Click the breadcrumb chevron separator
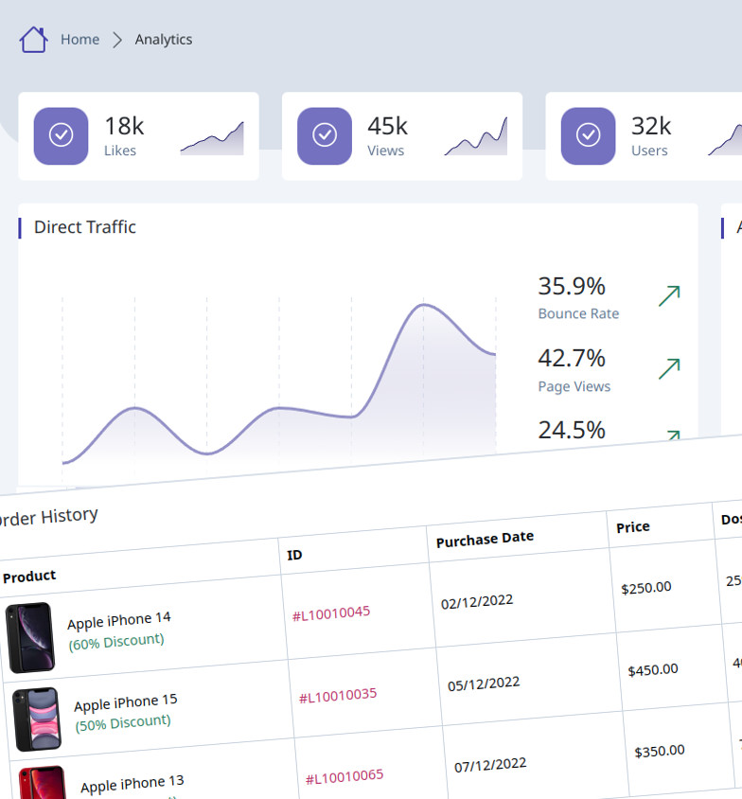 click(x=117, y=40)
